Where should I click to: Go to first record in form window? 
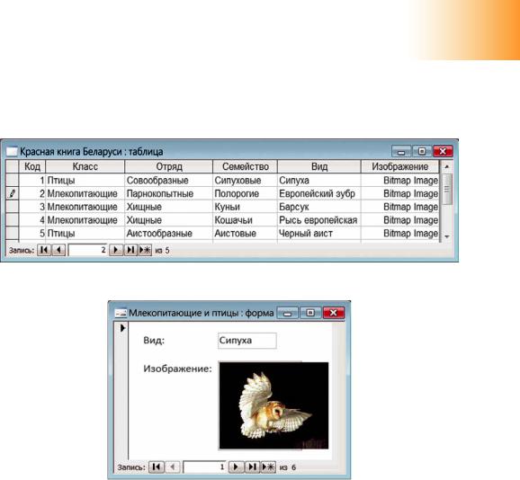pos(157,467)
